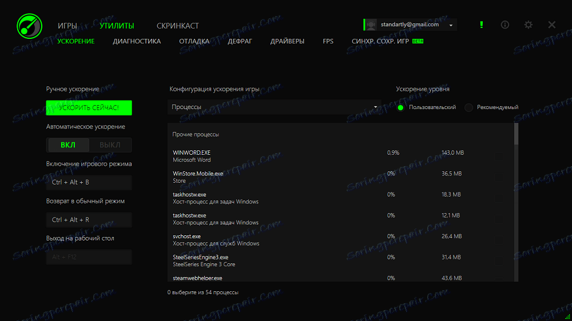This screenshot has height=321, width=572.
Task: Switch to the ДРАЙВЕРЫ sub-tab
Action: coord(287,41)
